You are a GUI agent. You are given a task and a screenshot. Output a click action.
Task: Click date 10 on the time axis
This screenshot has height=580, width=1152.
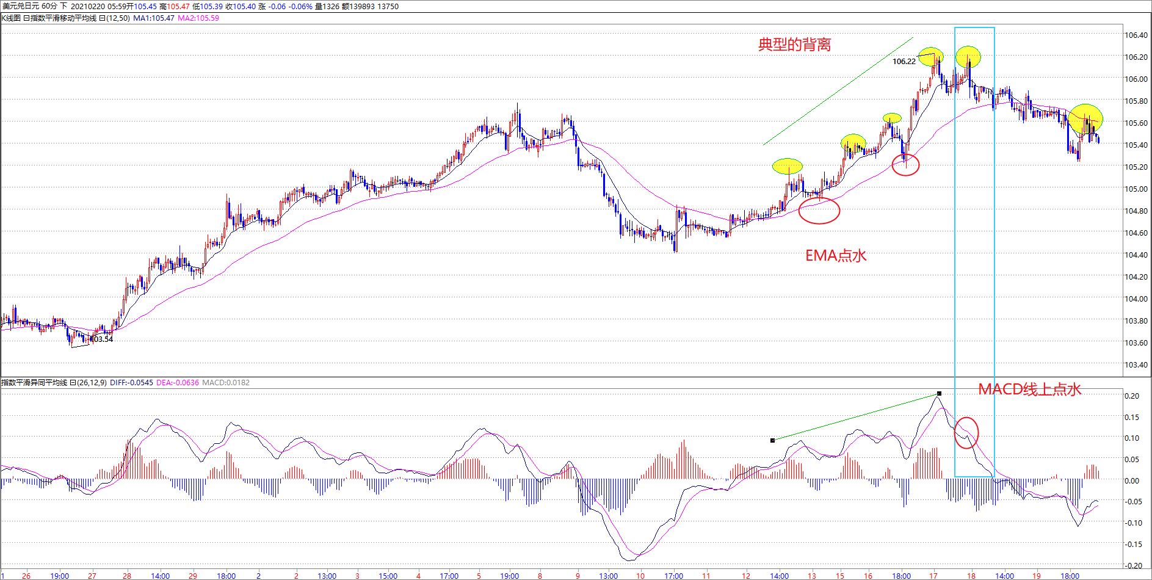point(640,575)
